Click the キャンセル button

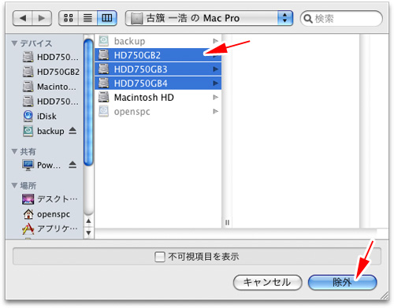[x=267, y=283]
